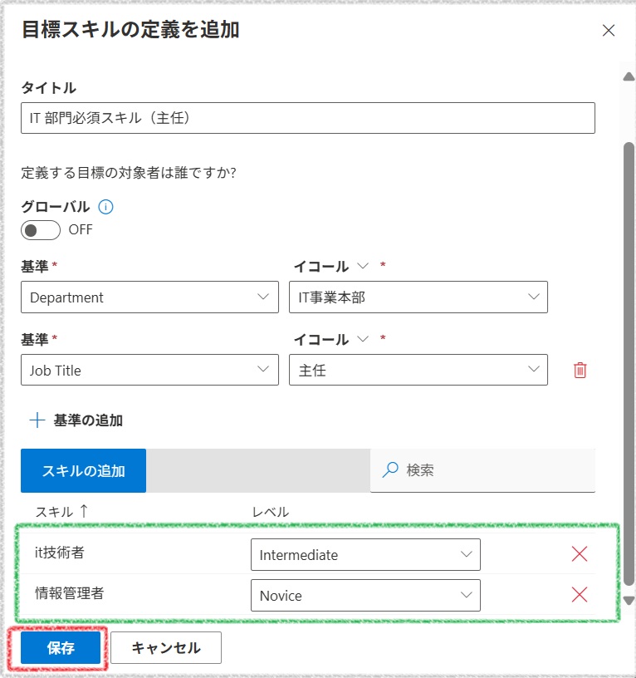Close the 目標スキルの定義を追加 dialog
636x678 pixels.
pos(609,30)
